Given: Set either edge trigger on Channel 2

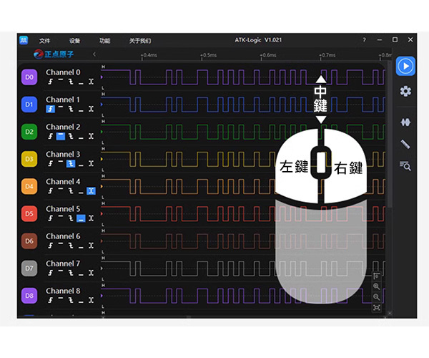Looking at the screenshot, I should coord(91,136).
